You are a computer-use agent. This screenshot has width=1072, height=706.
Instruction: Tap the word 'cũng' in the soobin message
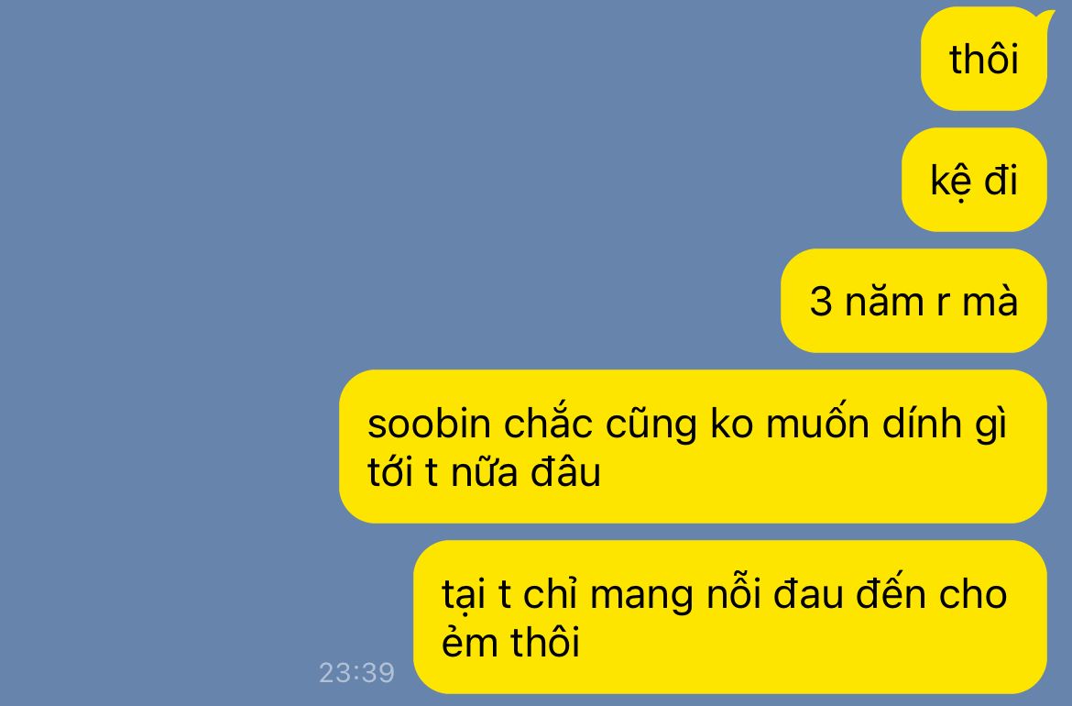[x=651, y=425]
